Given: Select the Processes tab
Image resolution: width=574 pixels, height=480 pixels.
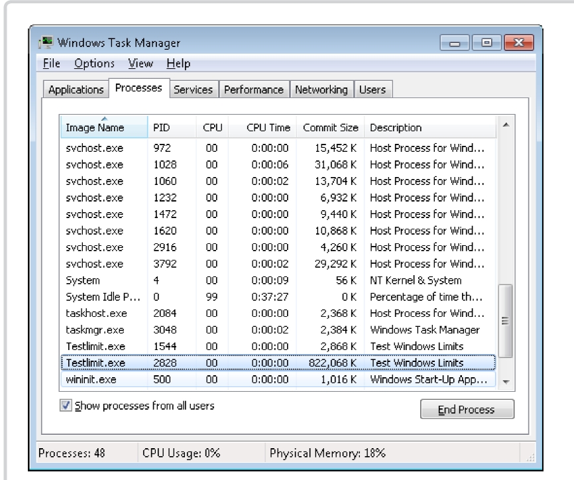Looking at the screenshot, I should click(139, 88).
